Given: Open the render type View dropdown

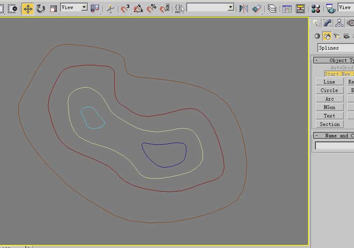Looking at the screenshot, I should (346, 8).
